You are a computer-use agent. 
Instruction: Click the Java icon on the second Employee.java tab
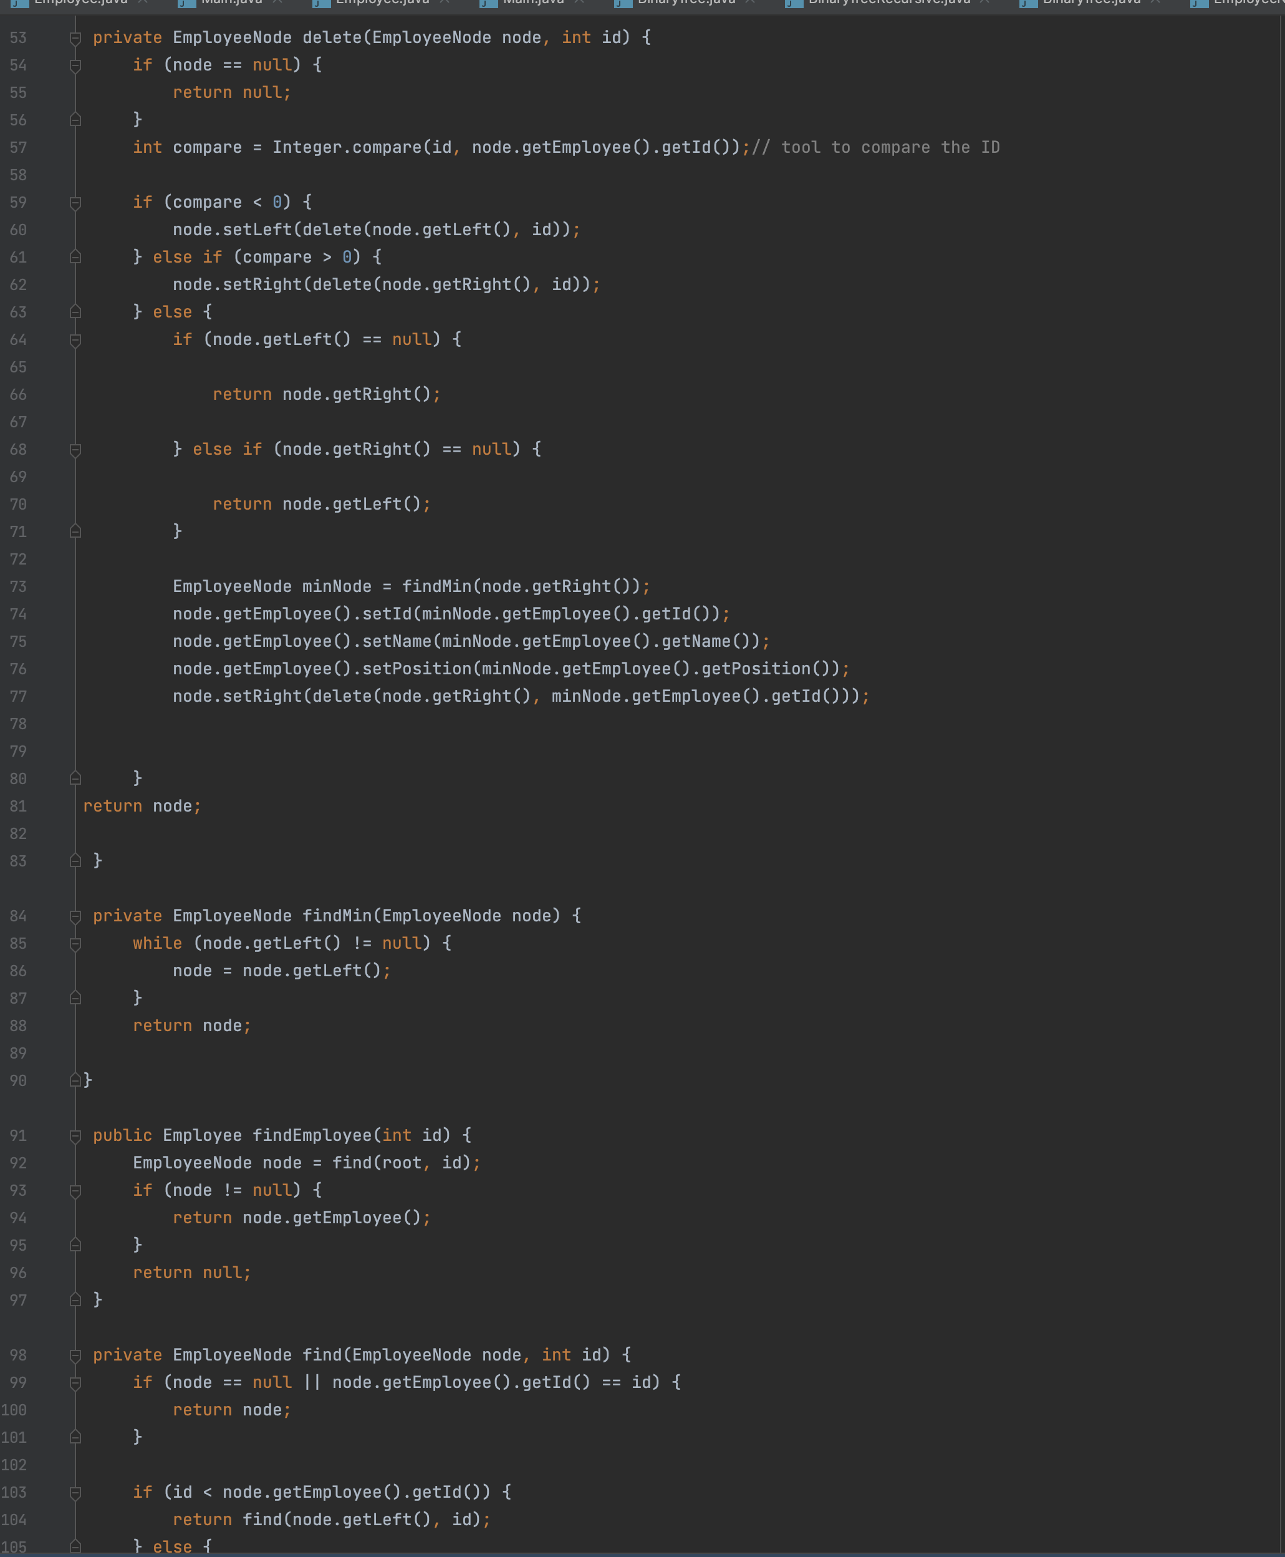(x=319, y=3)
